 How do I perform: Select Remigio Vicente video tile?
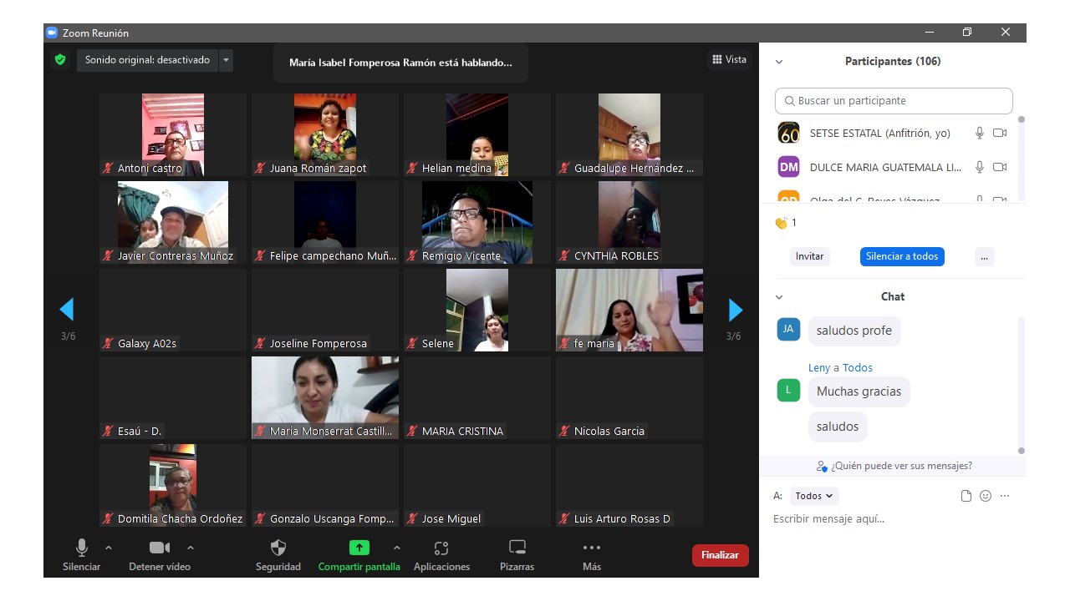coord(477,222)
